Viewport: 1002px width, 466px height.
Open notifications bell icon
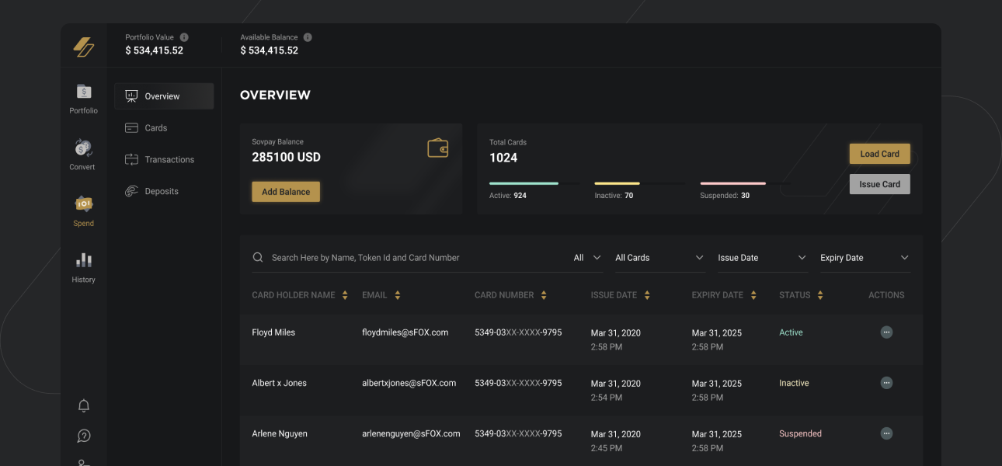tap(84, 405)
